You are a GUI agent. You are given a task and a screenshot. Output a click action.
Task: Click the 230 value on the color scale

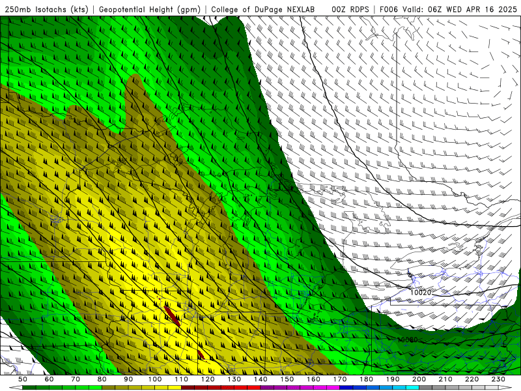[x=498, y=379]
